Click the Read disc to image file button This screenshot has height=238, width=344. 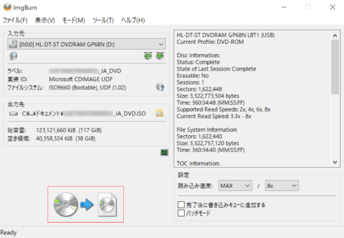(x=86, y=204)
